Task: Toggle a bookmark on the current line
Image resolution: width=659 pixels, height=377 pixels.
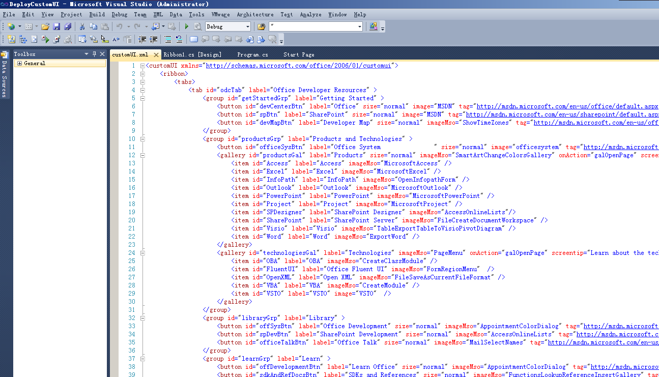Action: pos(193,39)
